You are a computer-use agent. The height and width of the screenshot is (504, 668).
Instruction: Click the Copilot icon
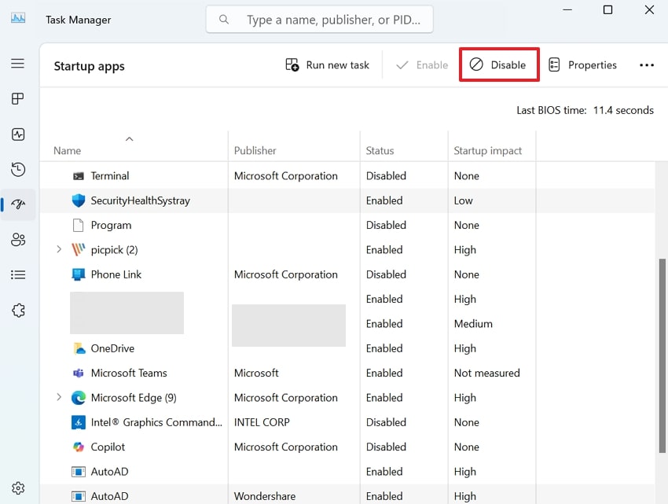(79, 447)
